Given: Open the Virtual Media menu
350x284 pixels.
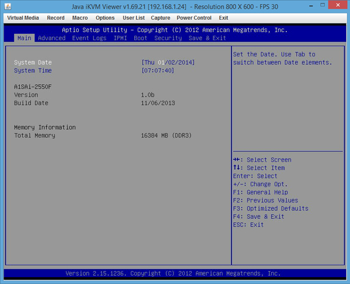Looking at the screenshot, I should click(23, 18).
